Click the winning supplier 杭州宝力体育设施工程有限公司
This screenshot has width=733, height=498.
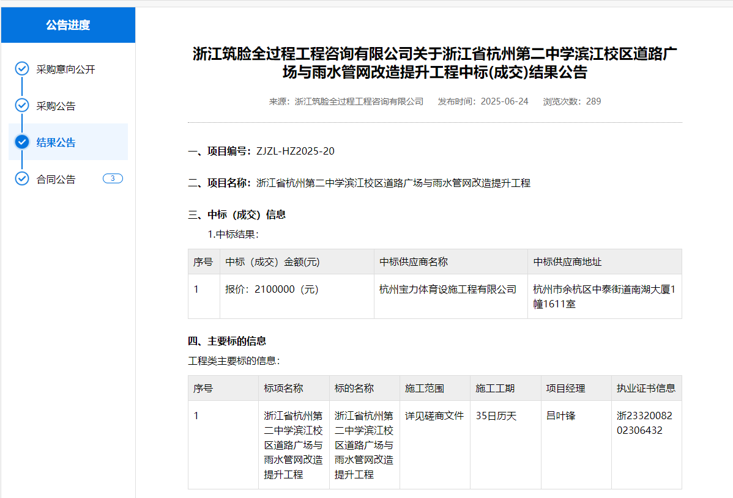(x=448, y=290)
